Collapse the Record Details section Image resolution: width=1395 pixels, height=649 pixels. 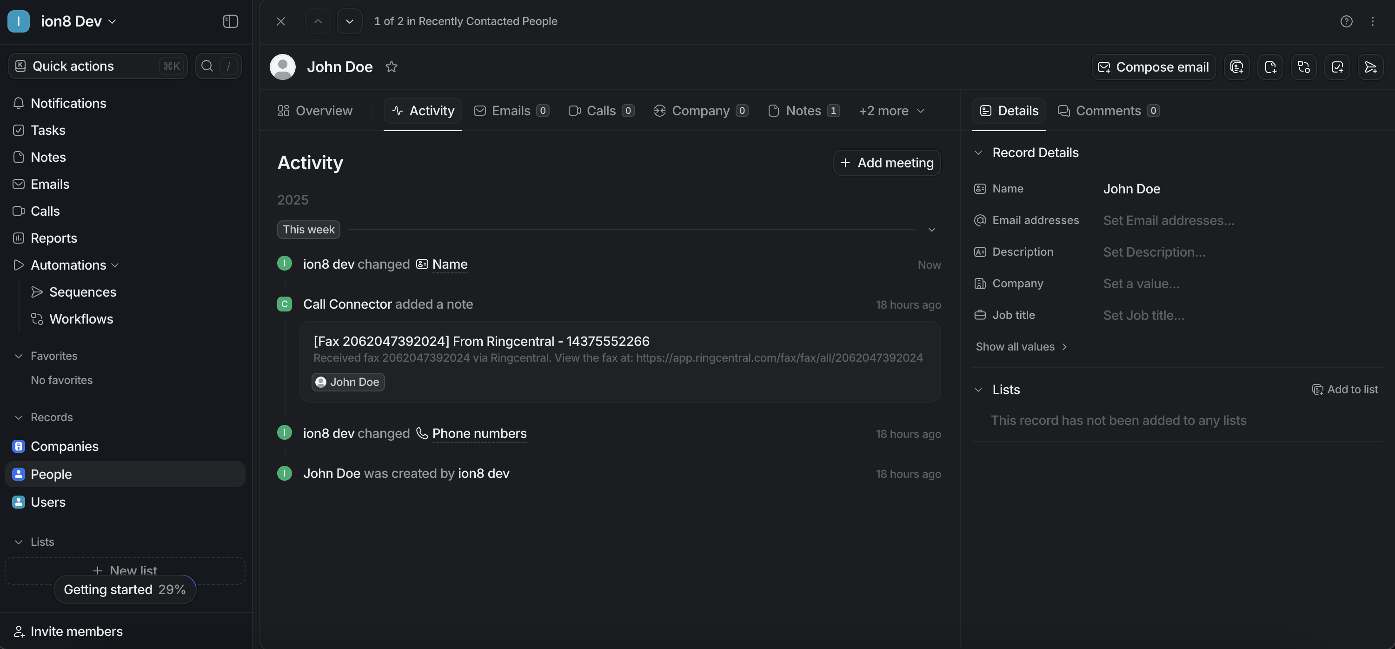click(978, 152)
